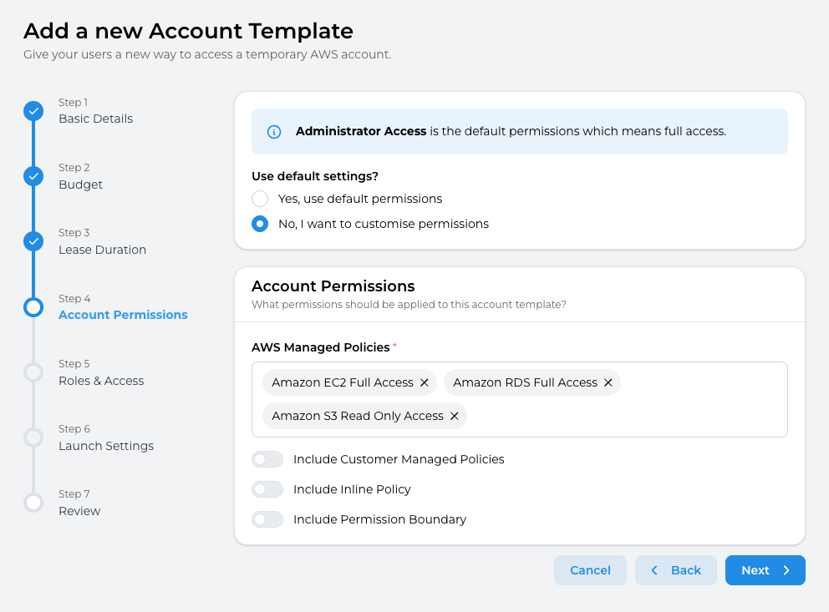Toggle Include Permission Boundary on
The image size is (829, 612).
click(267, 519)
